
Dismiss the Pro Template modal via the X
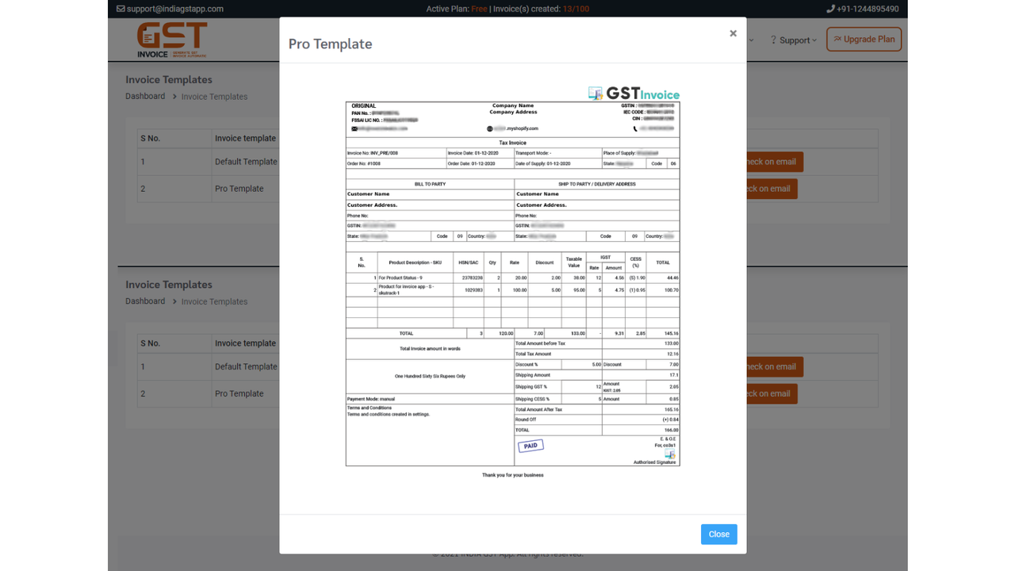733,33
